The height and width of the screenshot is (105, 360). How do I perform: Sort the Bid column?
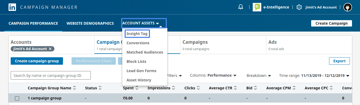pos(255,88)
